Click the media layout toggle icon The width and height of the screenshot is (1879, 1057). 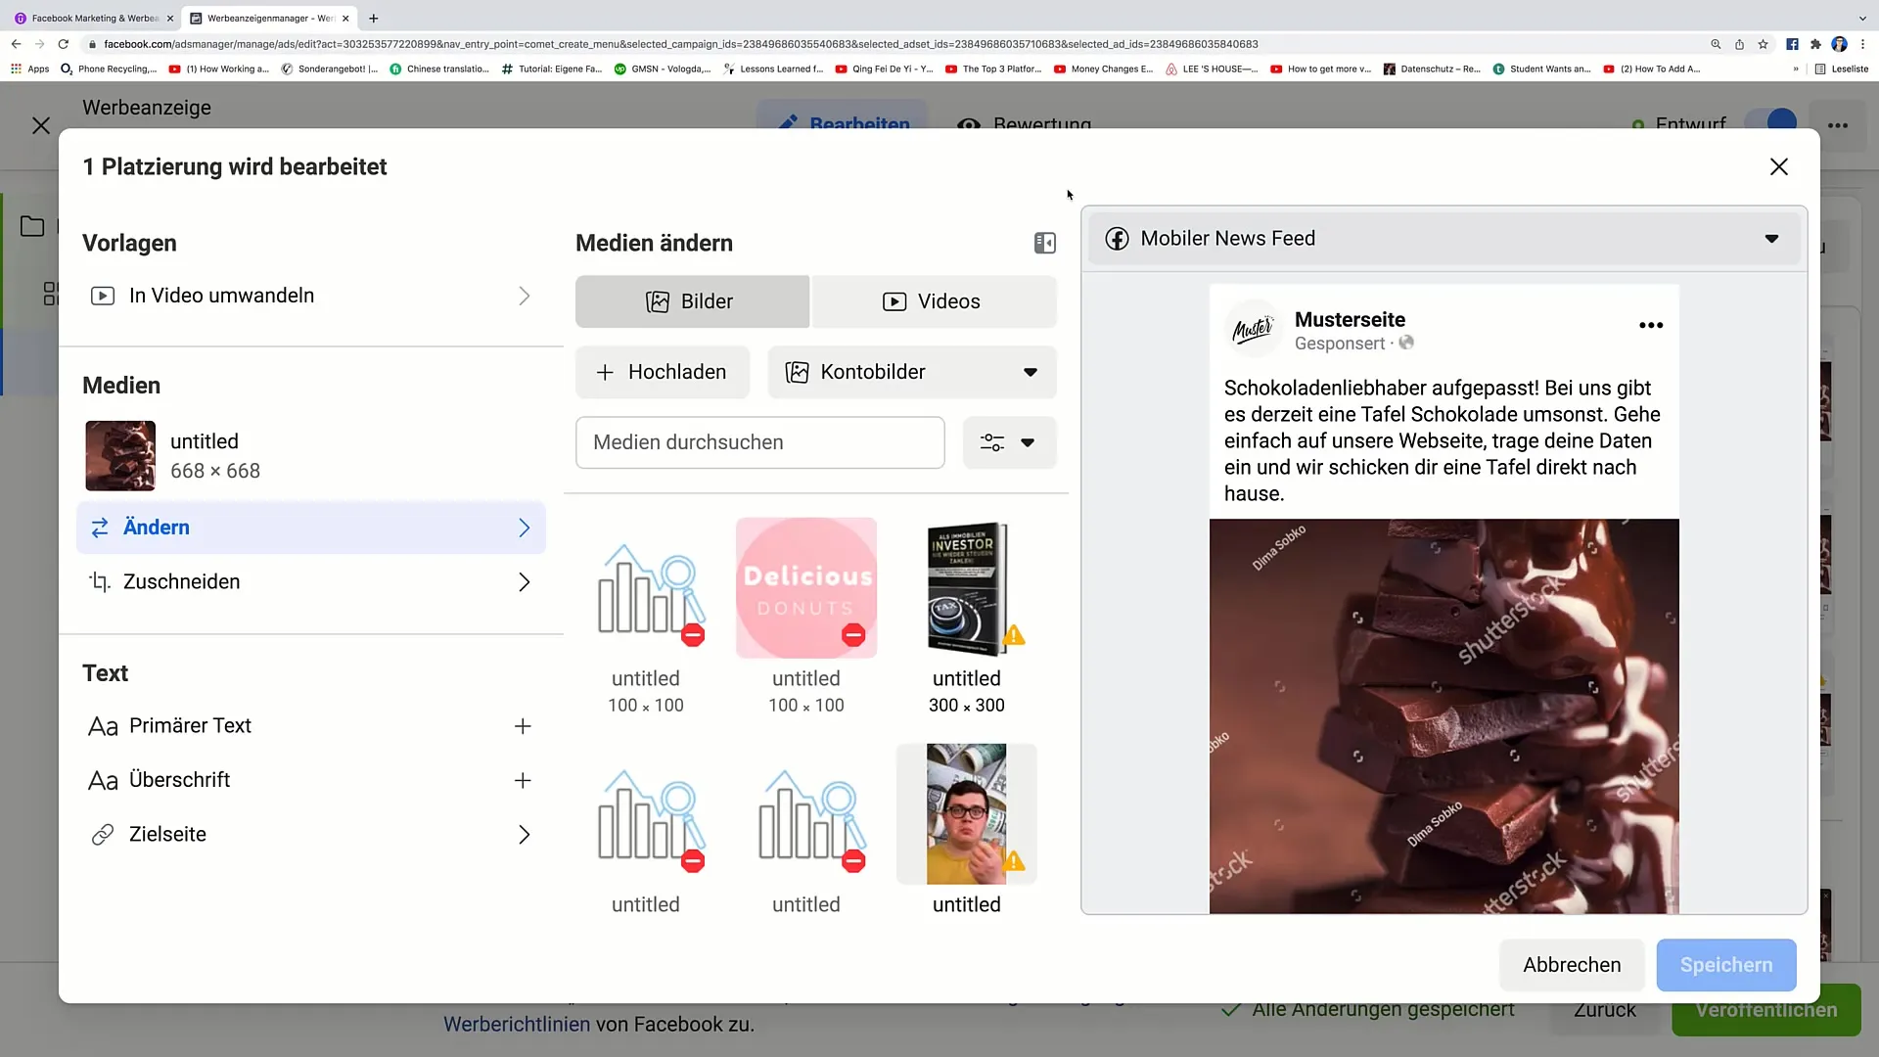(x=1045, y=243)
